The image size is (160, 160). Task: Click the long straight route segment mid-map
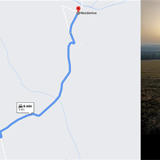click(x=66, y=77)
